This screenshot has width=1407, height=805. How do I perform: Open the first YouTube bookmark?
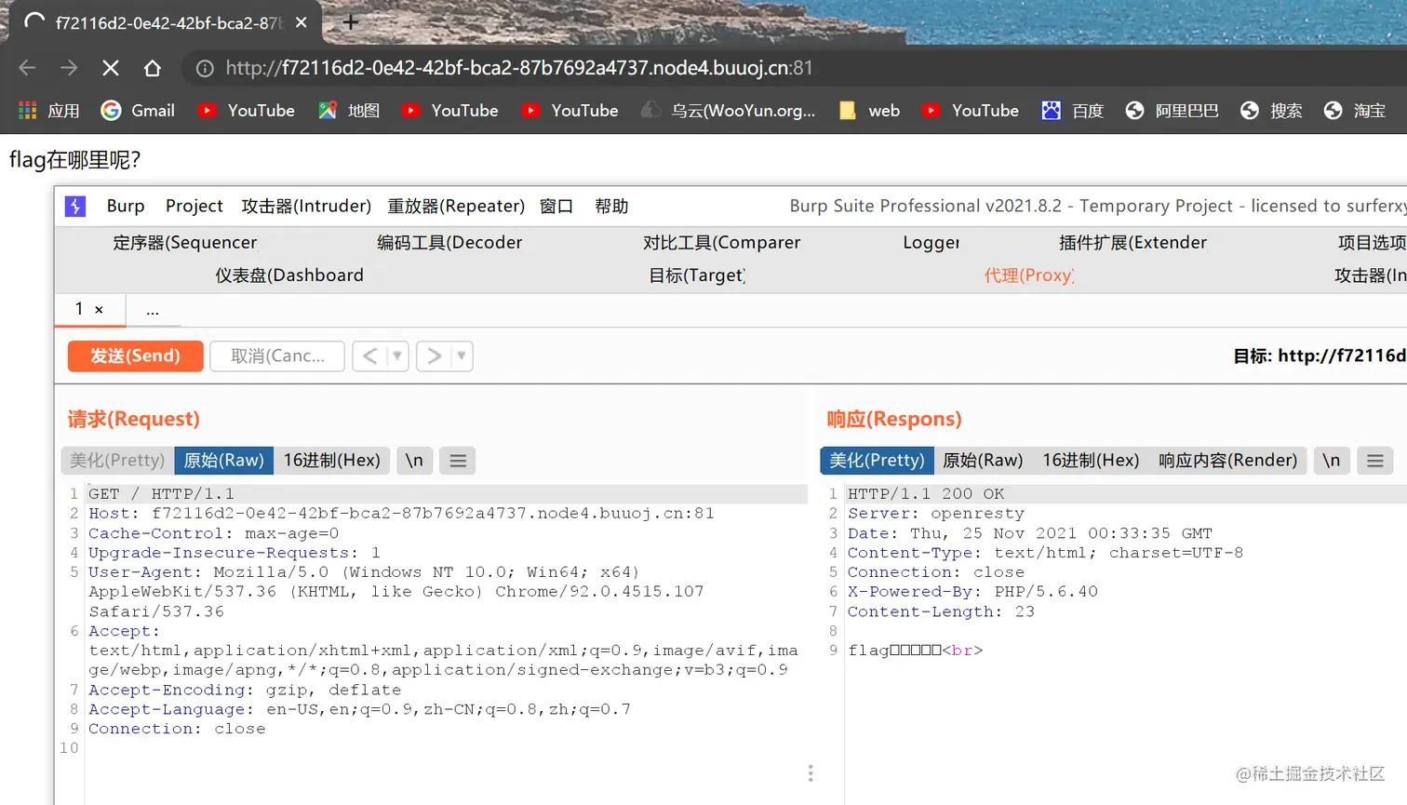247,111
